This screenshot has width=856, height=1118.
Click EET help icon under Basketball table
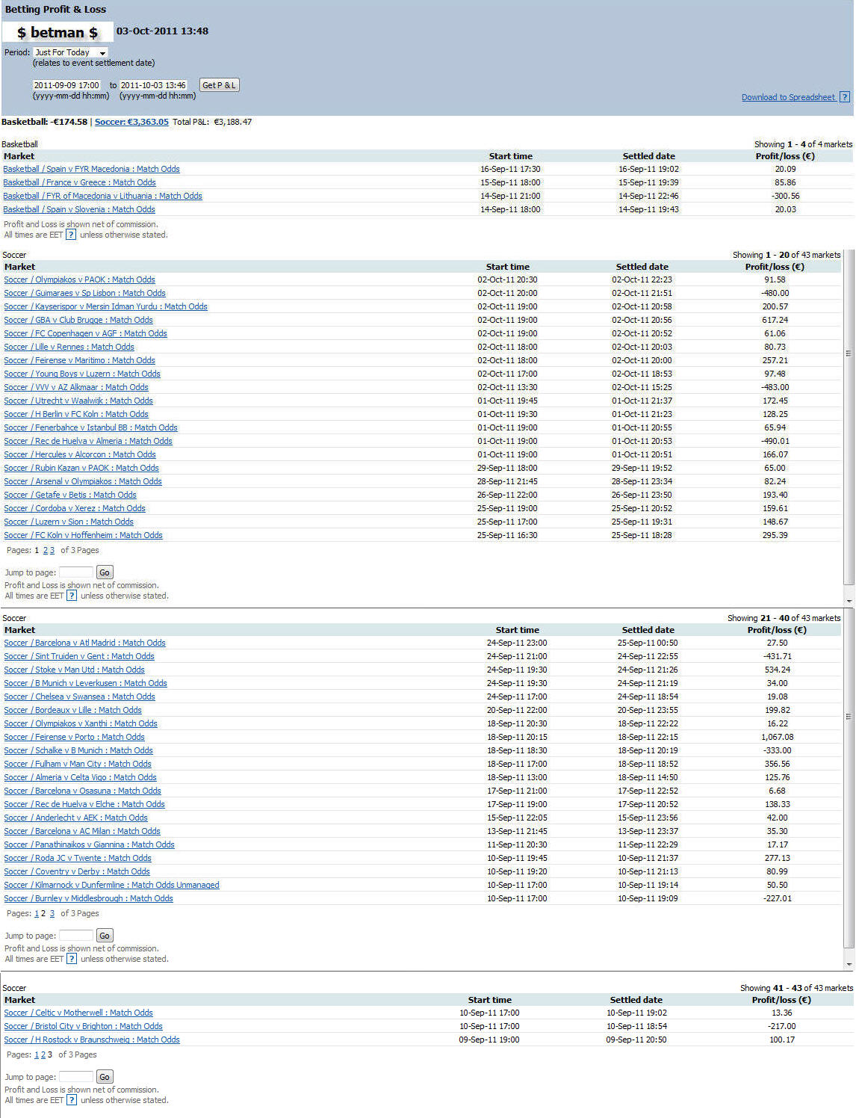coord(71,235)
